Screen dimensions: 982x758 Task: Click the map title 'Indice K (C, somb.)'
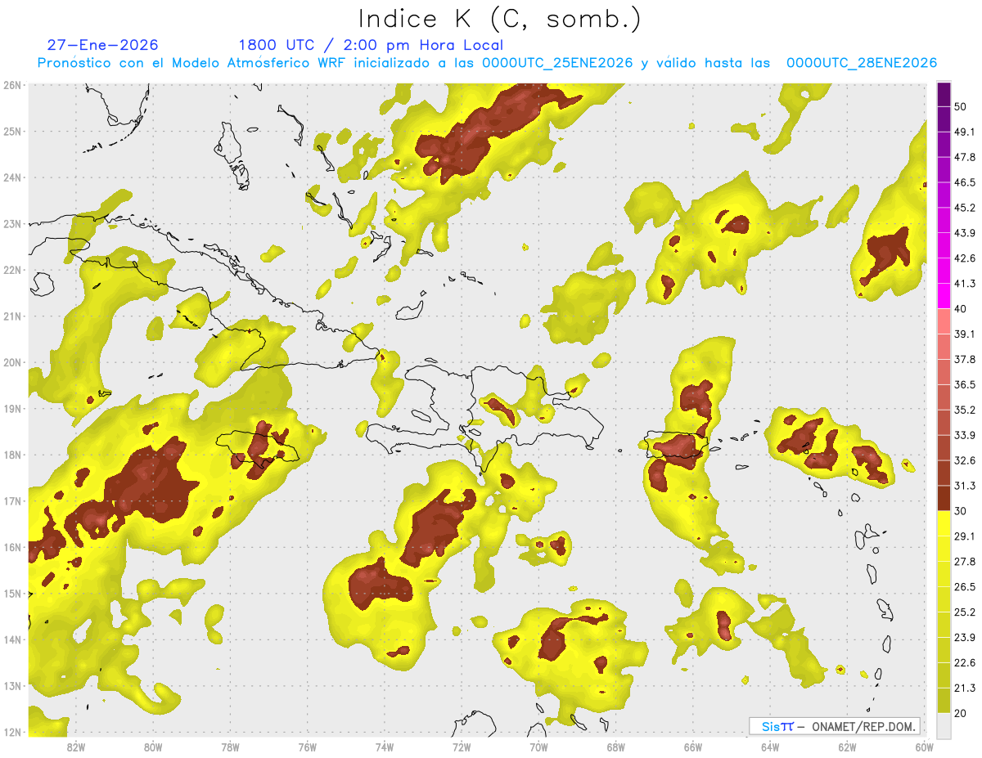click(x=499, y=19)
